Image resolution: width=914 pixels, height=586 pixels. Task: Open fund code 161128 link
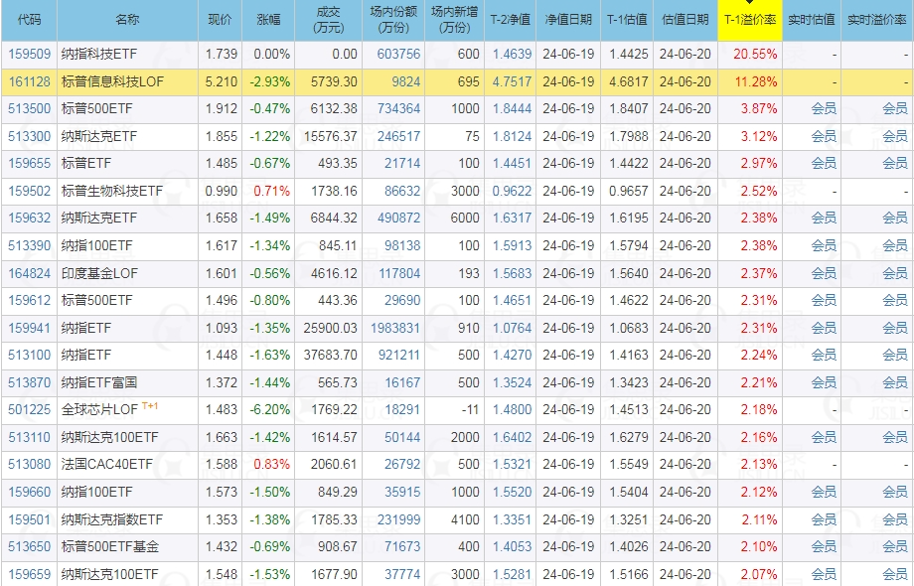(x=29, y=81)
